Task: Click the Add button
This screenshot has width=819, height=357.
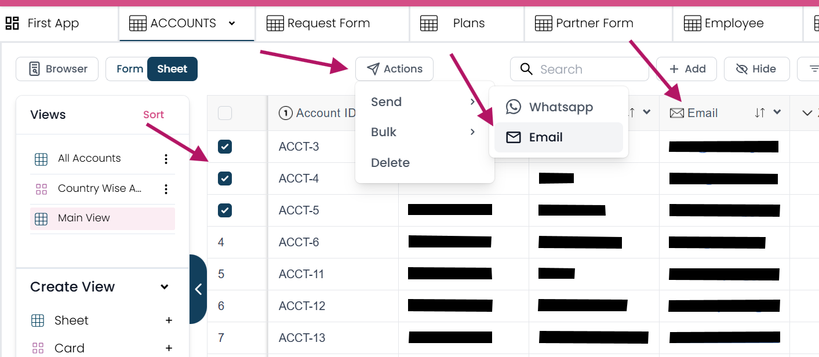Action: [687, 69]
